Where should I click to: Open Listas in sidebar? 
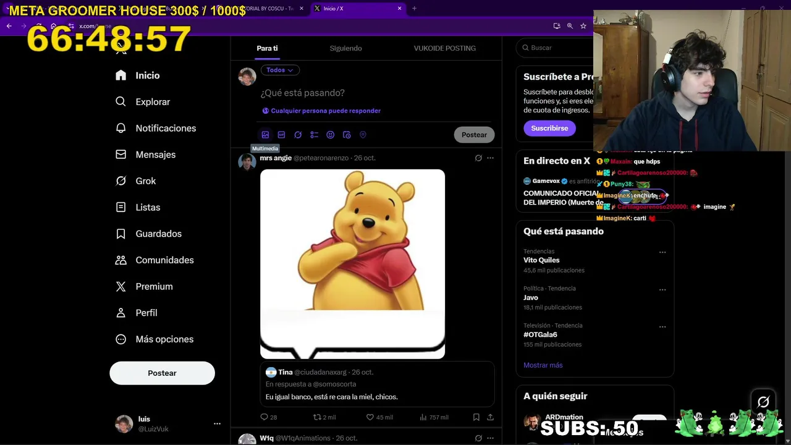coord(138,207)
